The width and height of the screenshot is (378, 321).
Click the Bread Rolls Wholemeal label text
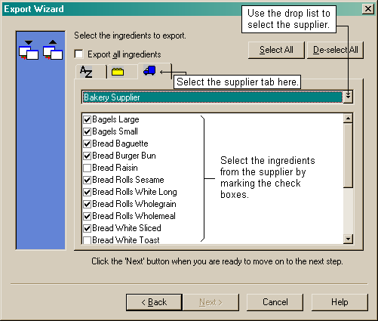pos(134,216)
